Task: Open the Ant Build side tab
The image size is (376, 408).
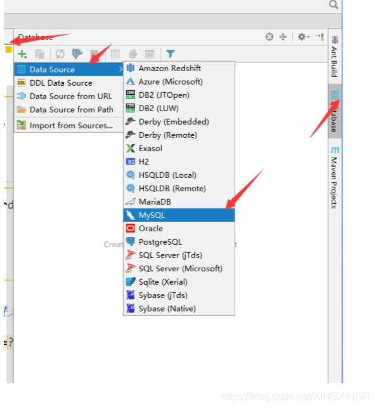Action: (334, 56)
